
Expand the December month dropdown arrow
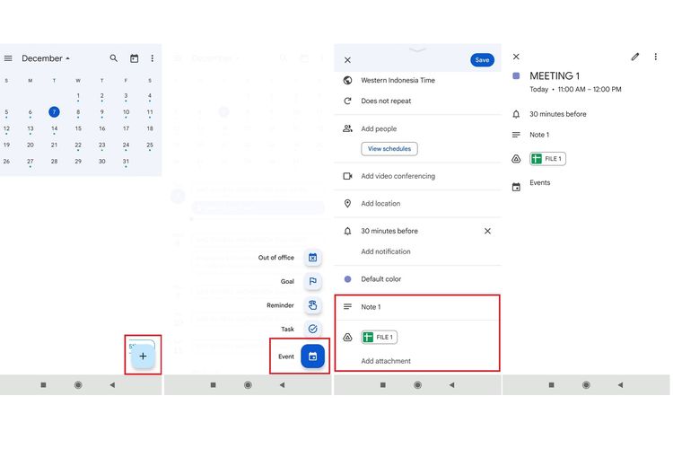point(68,58)
